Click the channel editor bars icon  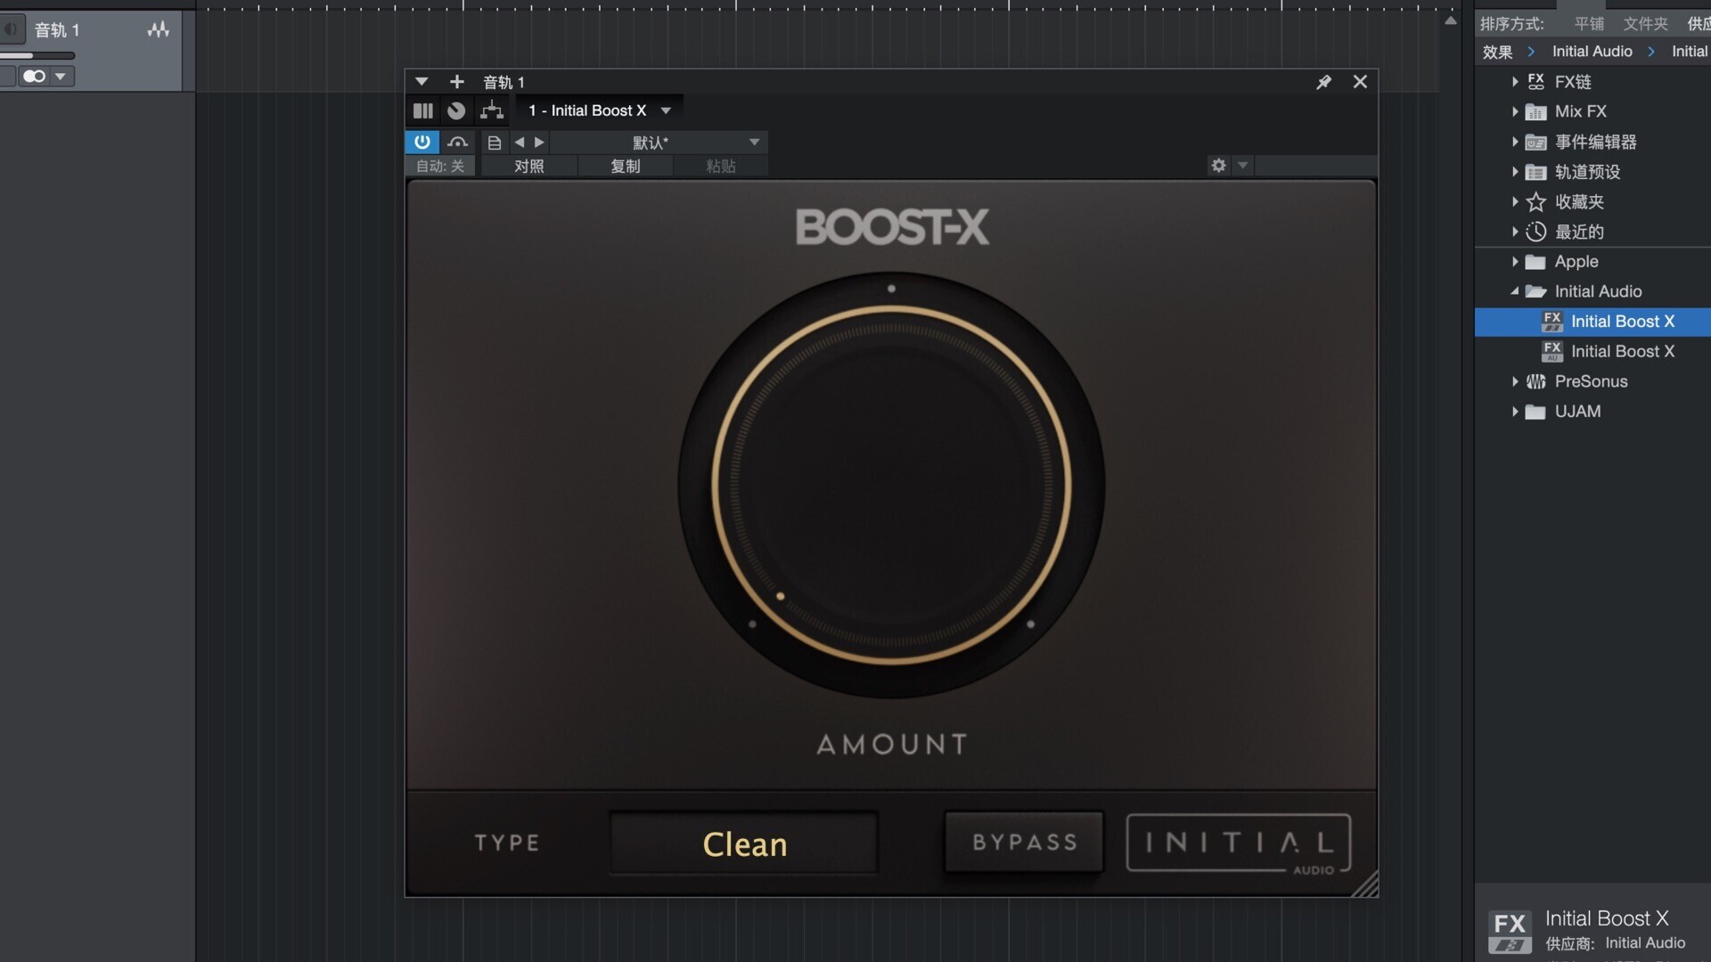pos(422,110)
